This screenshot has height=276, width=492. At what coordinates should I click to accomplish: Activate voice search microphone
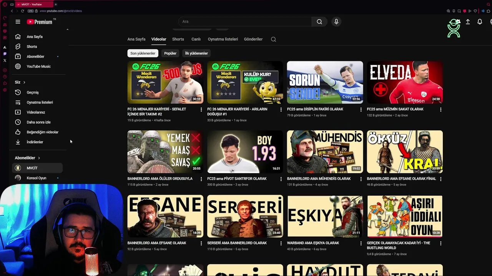pyautogui.click(x=336, y=22)
